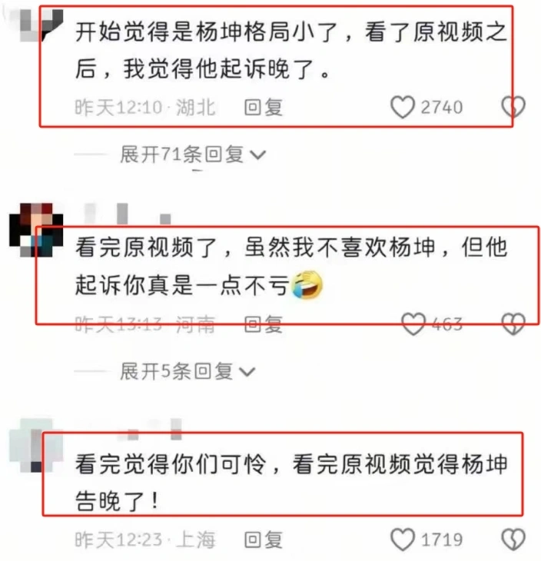This screenshot has width=541, height=561.
Task: Reply to the Henan comment via 回复
Action: pos(264,324)
